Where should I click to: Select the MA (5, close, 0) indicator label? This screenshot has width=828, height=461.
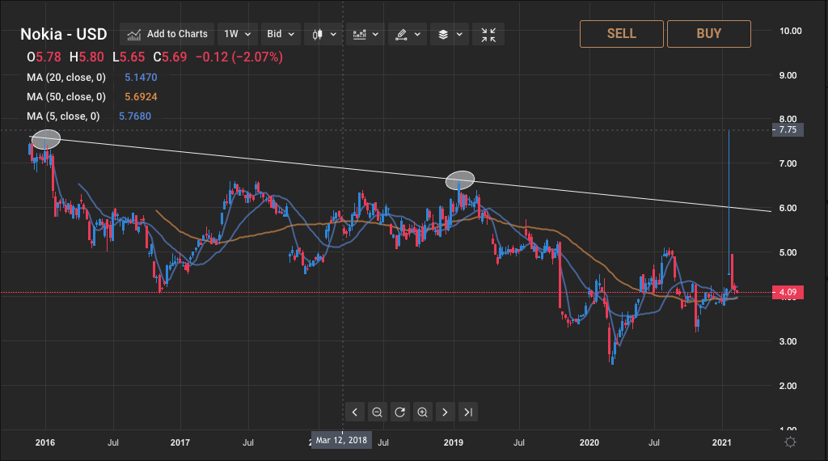coord(63,116)
